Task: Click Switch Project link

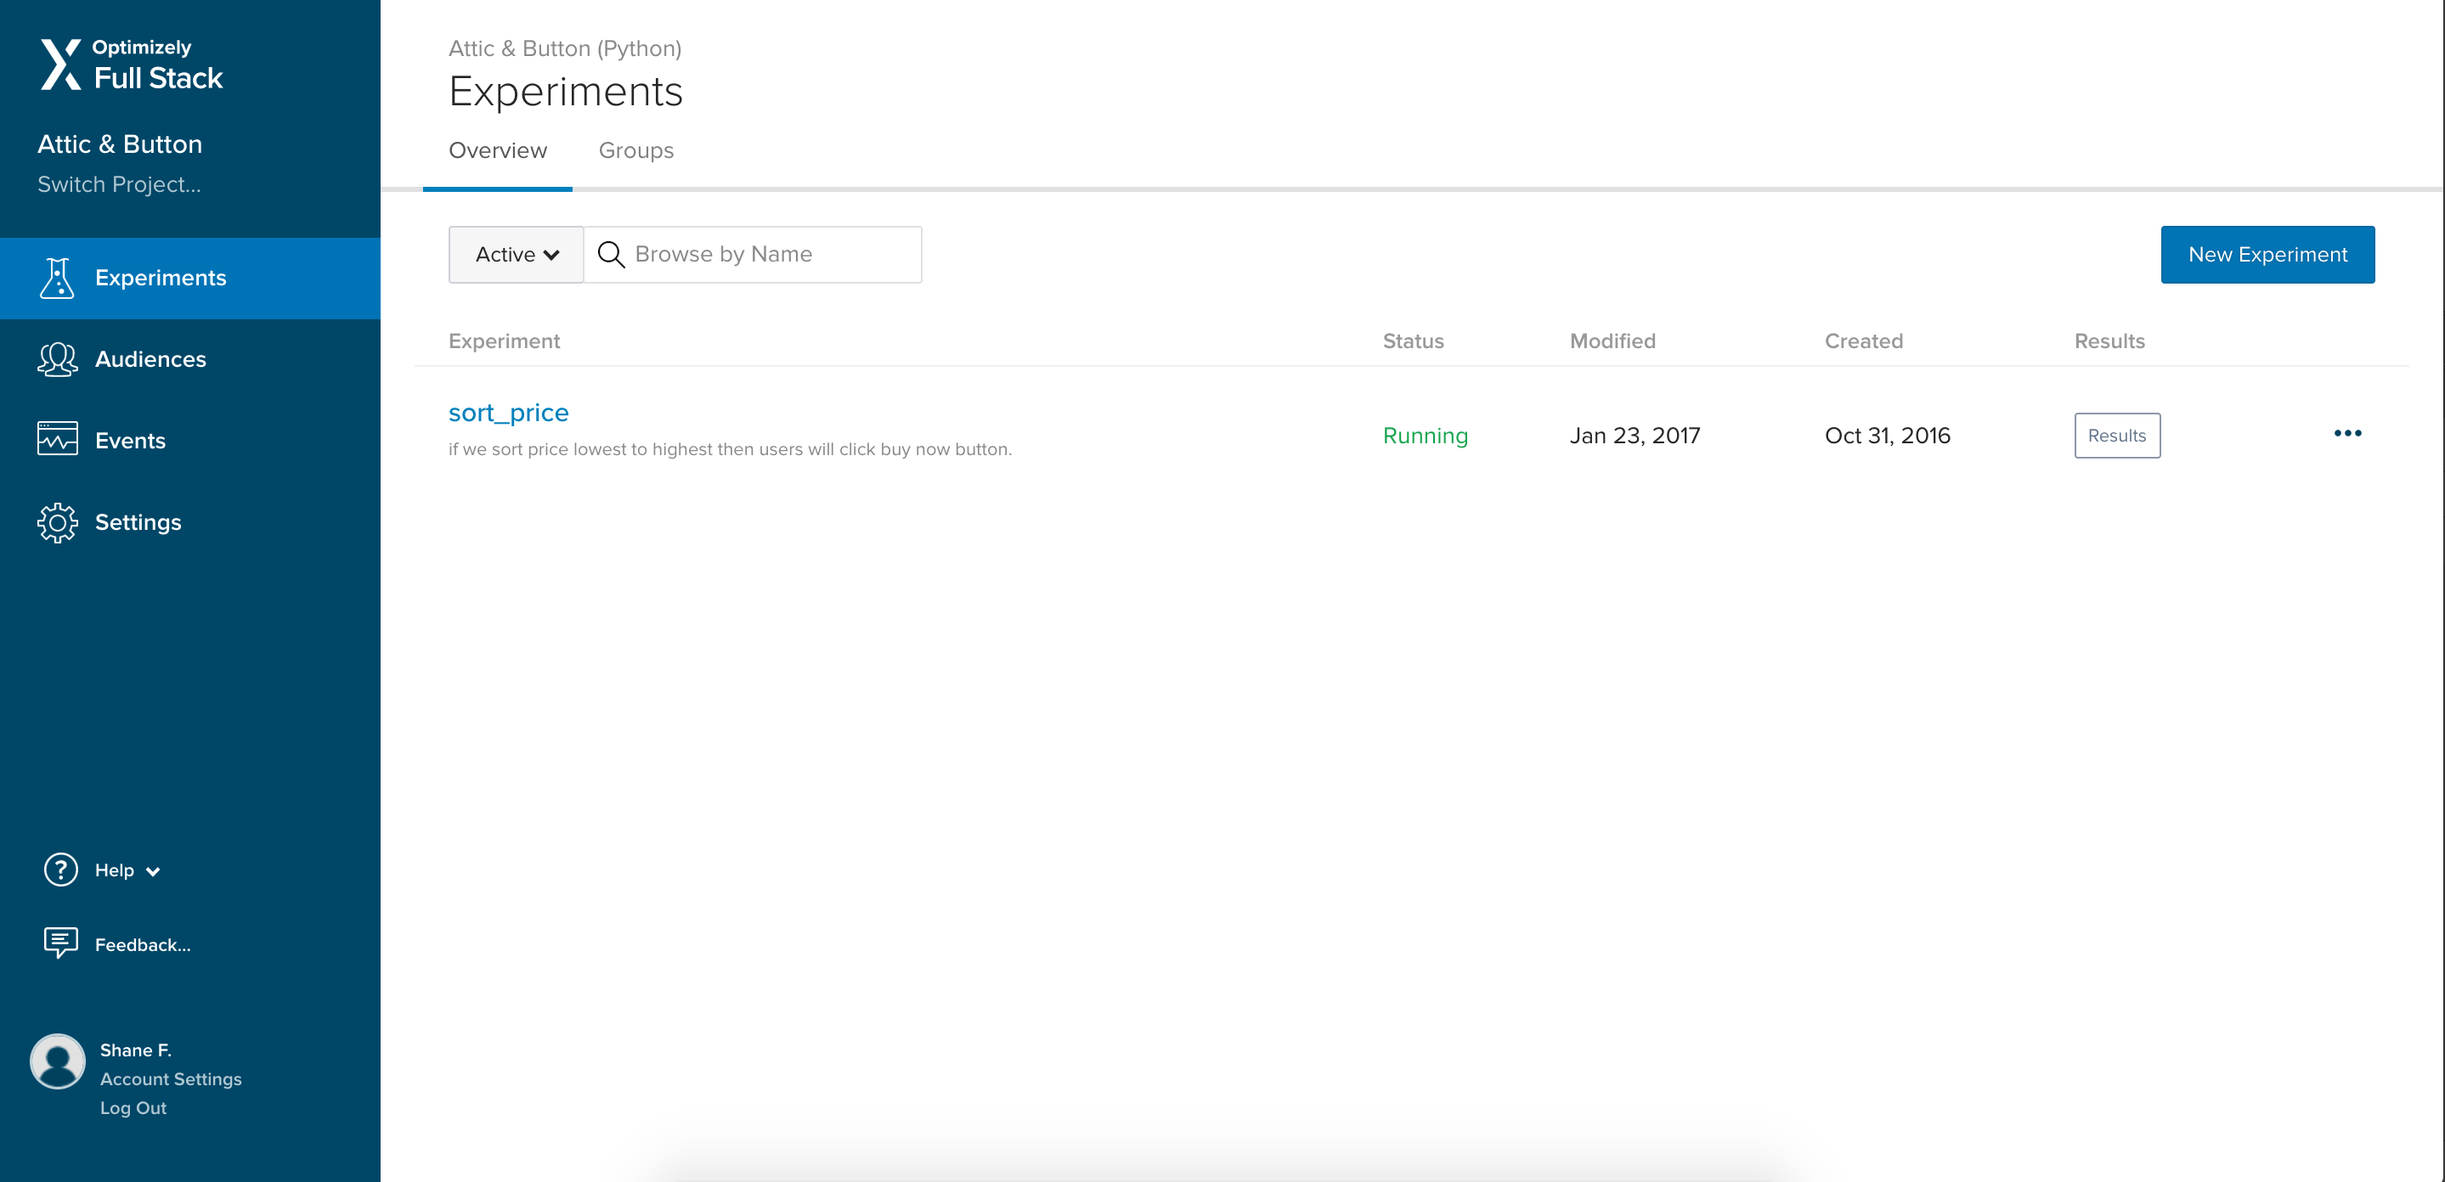Action: (x=119, y=184)
